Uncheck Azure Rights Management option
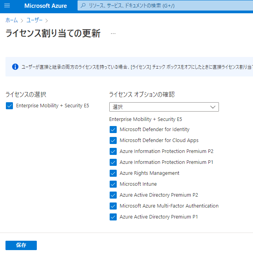 click(x=113, y=173)
